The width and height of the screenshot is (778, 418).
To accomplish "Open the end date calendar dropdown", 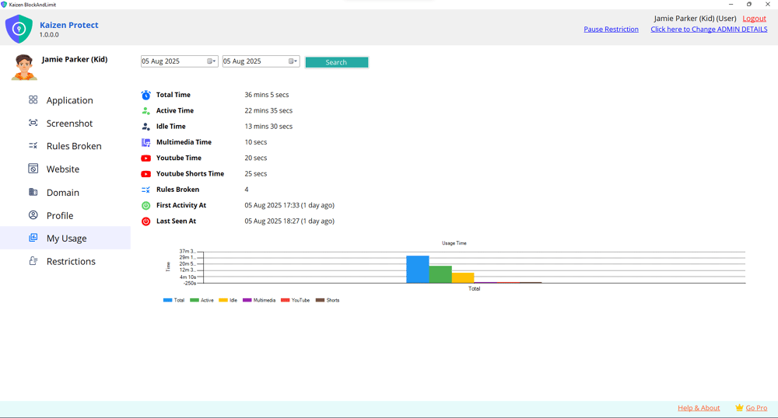I will (293, 61).
